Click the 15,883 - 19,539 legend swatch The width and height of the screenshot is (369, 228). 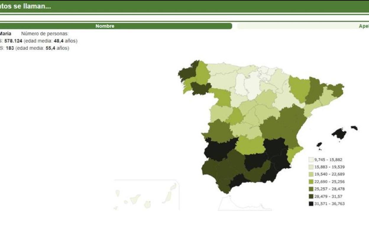311,167
